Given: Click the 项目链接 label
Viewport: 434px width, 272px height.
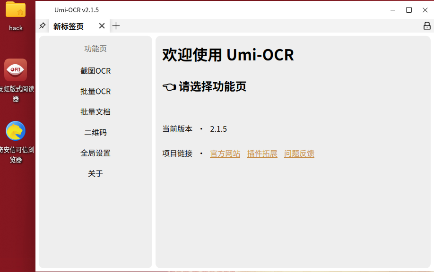Looking at the screenshot, I should click(177, 153).
